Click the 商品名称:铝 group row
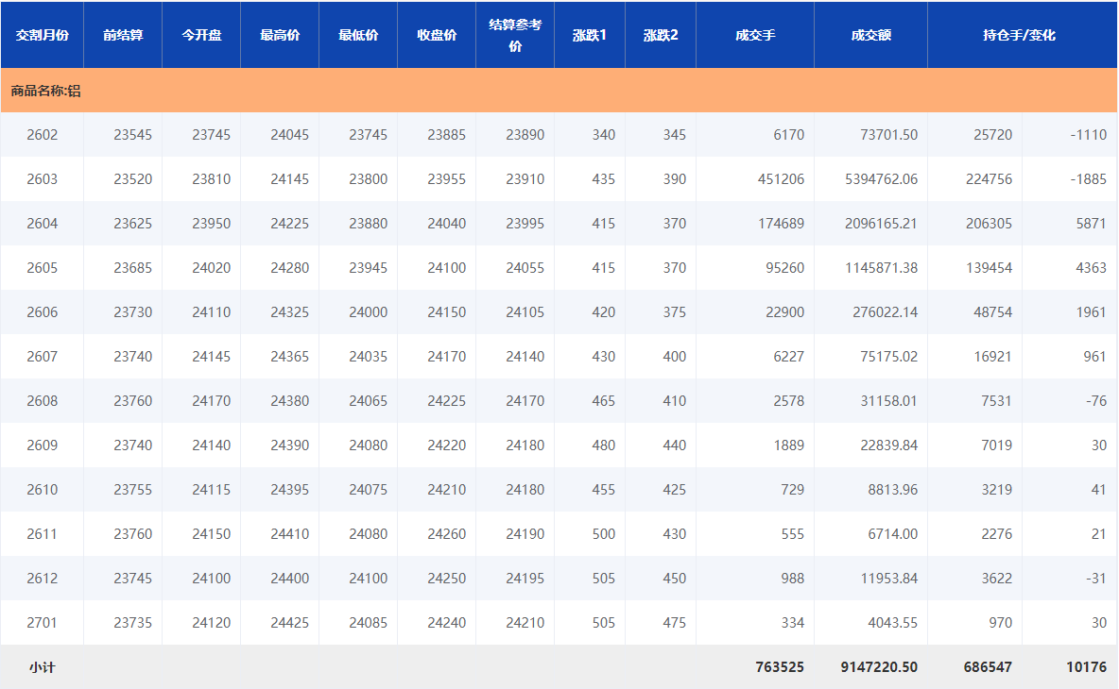 coord(45,91)
